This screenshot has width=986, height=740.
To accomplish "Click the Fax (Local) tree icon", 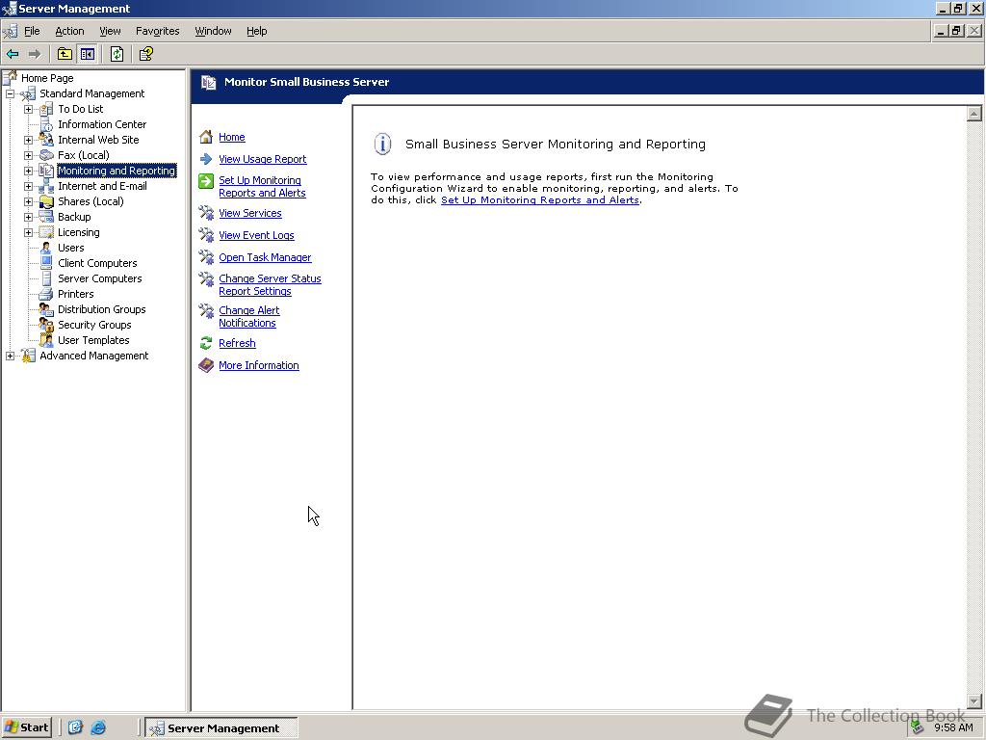I will [46, 155].
